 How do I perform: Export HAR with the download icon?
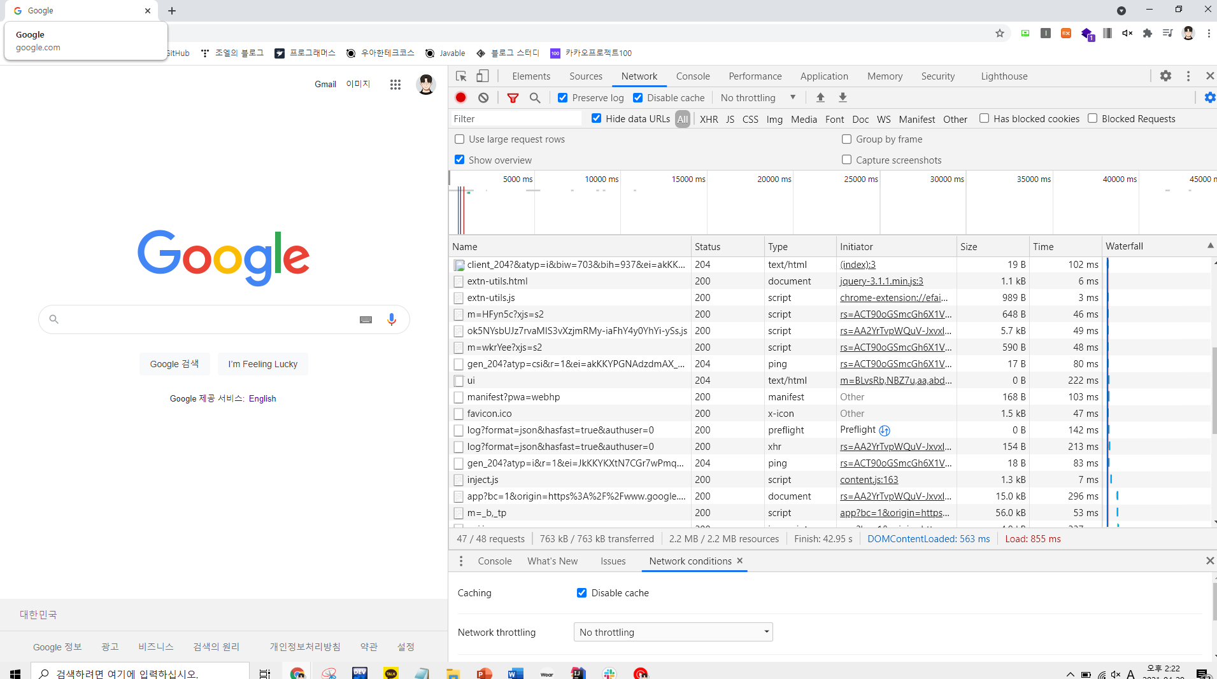click(843, 97)
